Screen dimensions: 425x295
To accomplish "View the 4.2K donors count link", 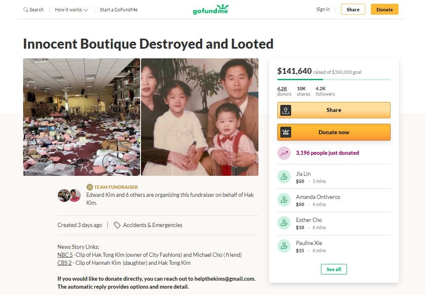I will pyautogui.click(x=282, y=89).
